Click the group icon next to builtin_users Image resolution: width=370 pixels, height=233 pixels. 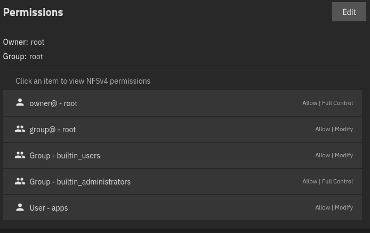pyautogui.click(x=20, y=155)
